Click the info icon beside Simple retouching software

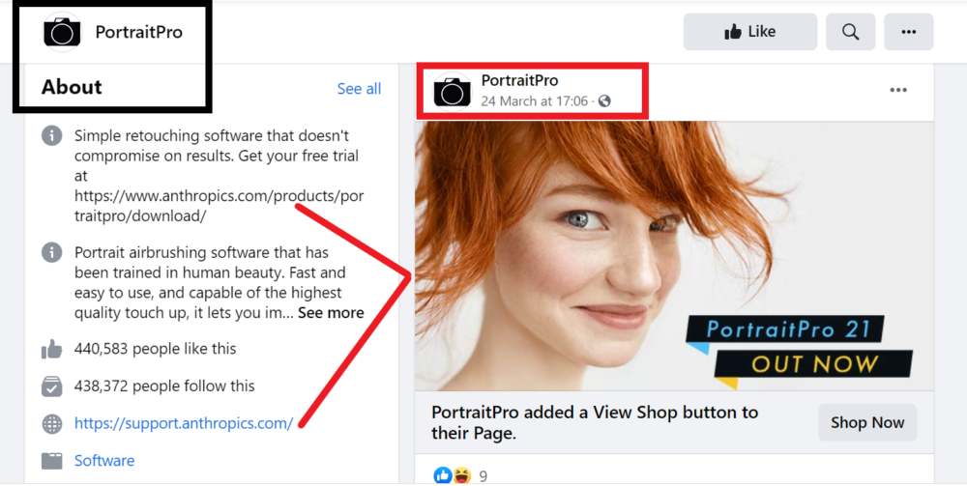click(x=52, y=135)
